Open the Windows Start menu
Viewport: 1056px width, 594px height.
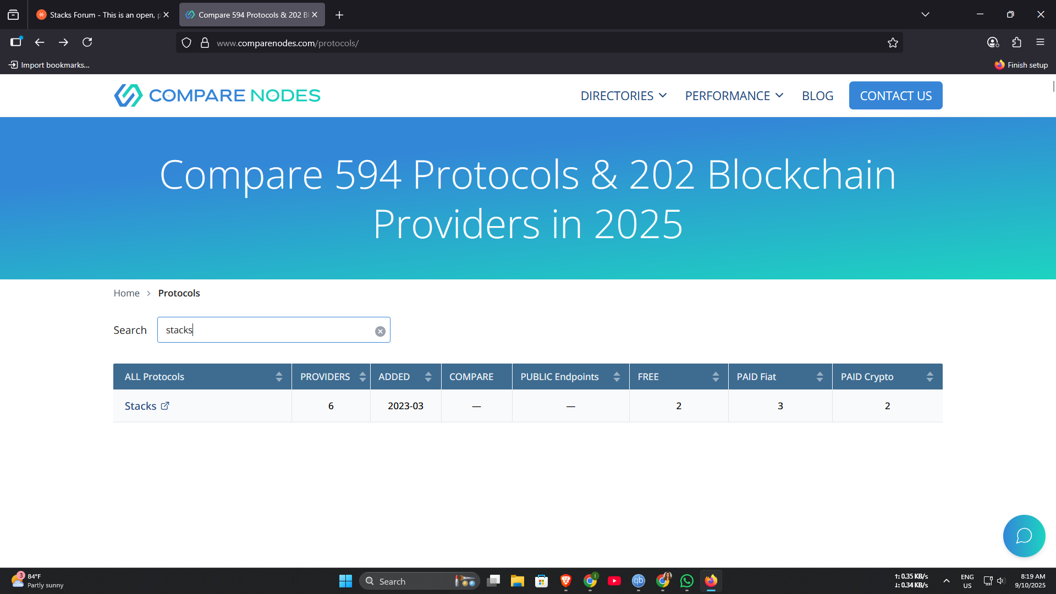[x=345, y=581]
